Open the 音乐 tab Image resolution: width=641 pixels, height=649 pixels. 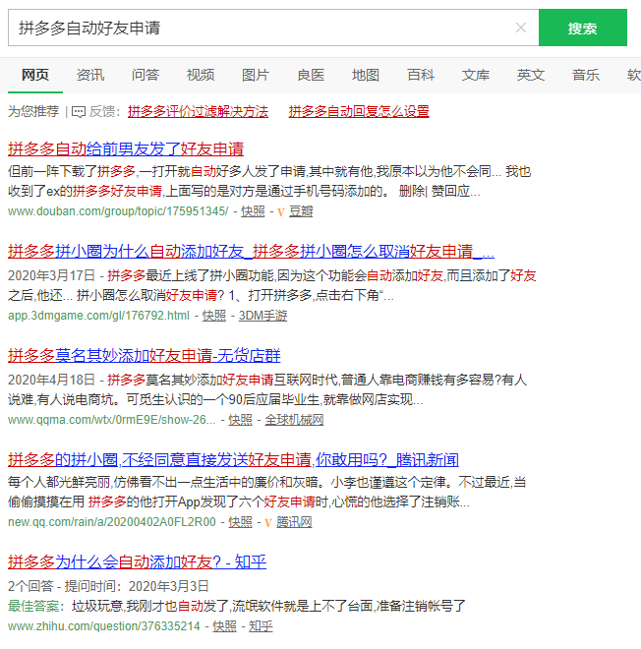(586, 75)
